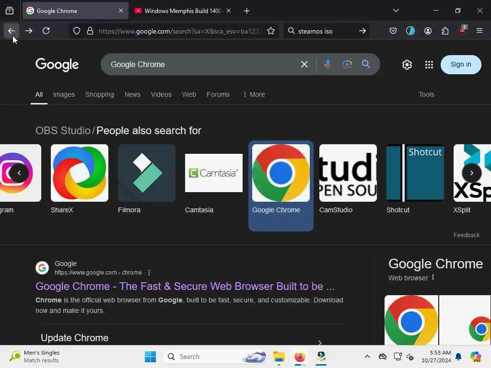Open the Extensions puzzle icon
Screen dimensions: 491x368
[x=445, y=31]
